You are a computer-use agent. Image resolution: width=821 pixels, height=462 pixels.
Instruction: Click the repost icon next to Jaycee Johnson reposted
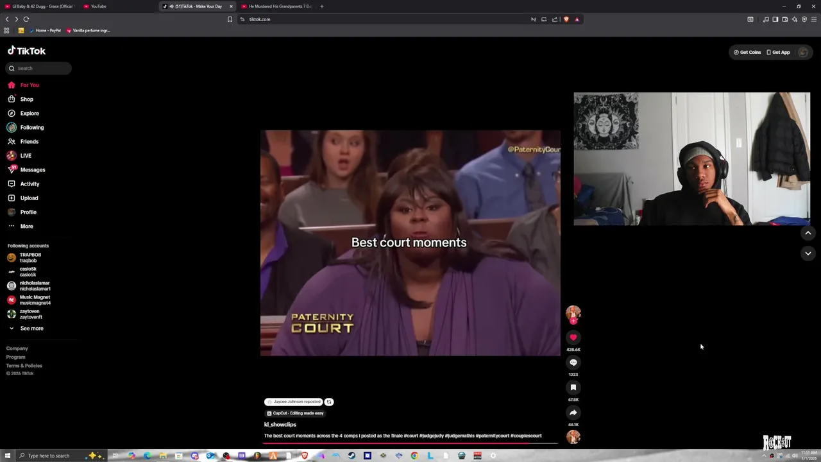pyautogui.click(x=328, y=402)
